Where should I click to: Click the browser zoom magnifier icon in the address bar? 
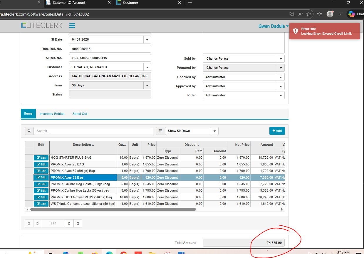coord(292,14)
